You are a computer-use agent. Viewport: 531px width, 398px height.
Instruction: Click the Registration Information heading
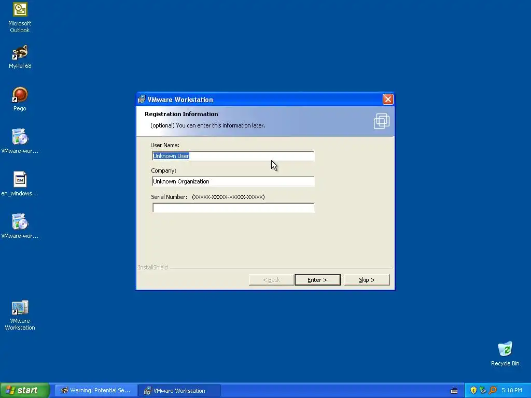(181, 114)
